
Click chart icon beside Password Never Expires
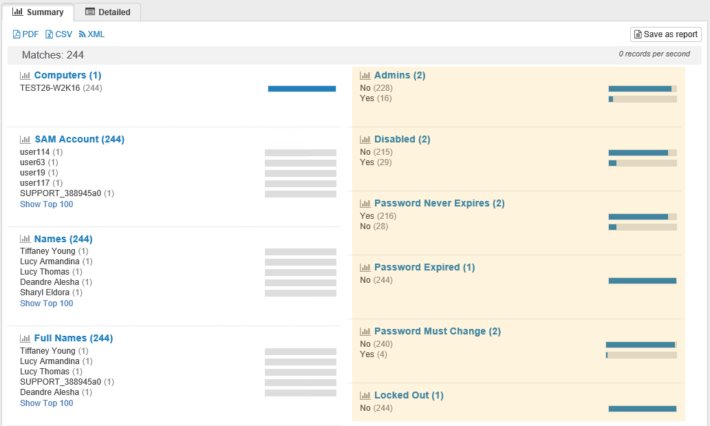(365, 204)
